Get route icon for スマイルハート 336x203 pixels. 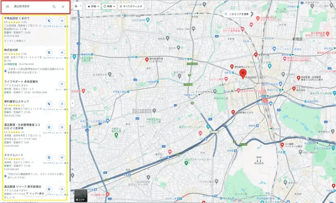[62, 157]
